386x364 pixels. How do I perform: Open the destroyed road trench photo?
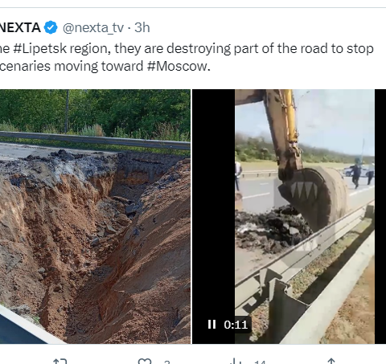click(95, 216)
